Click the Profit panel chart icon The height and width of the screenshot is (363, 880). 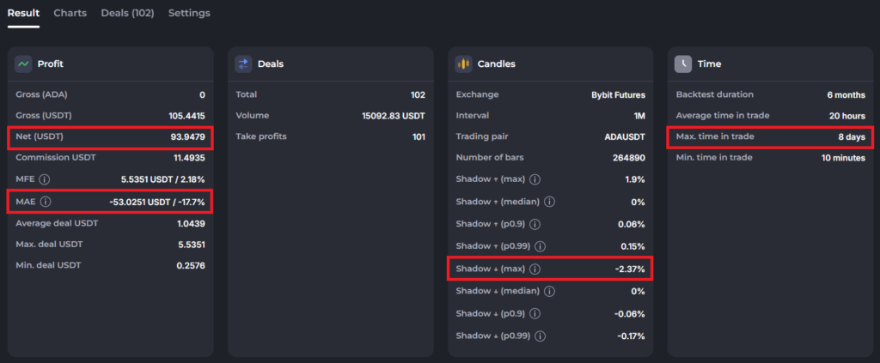[x=23, y=64]
